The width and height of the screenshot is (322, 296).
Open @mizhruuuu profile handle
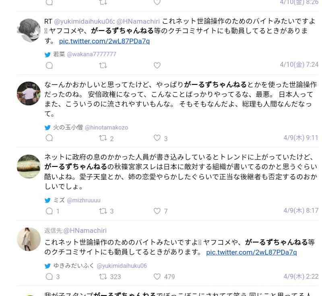click(84, 200)
